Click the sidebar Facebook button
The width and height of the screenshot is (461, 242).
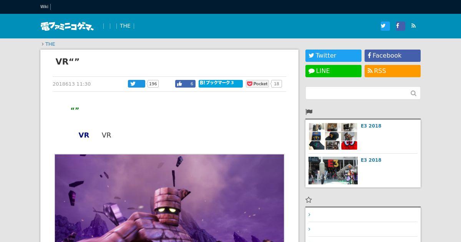(x=393, y=56)
